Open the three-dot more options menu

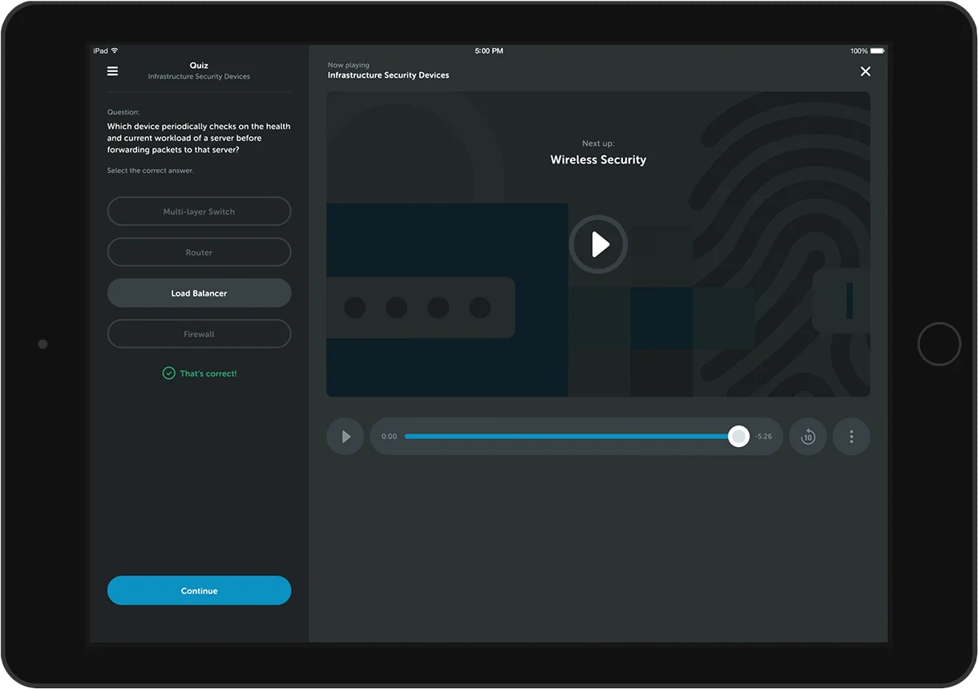click(851, 437)
